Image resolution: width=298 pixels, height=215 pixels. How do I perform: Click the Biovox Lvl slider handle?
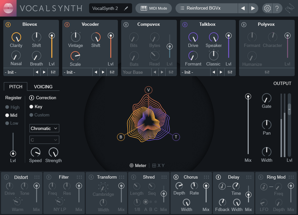(x=52, y=35)
